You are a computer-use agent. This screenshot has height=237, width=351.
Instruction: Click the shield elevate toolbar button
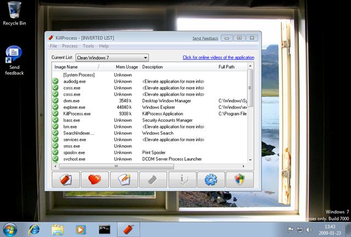240,180
